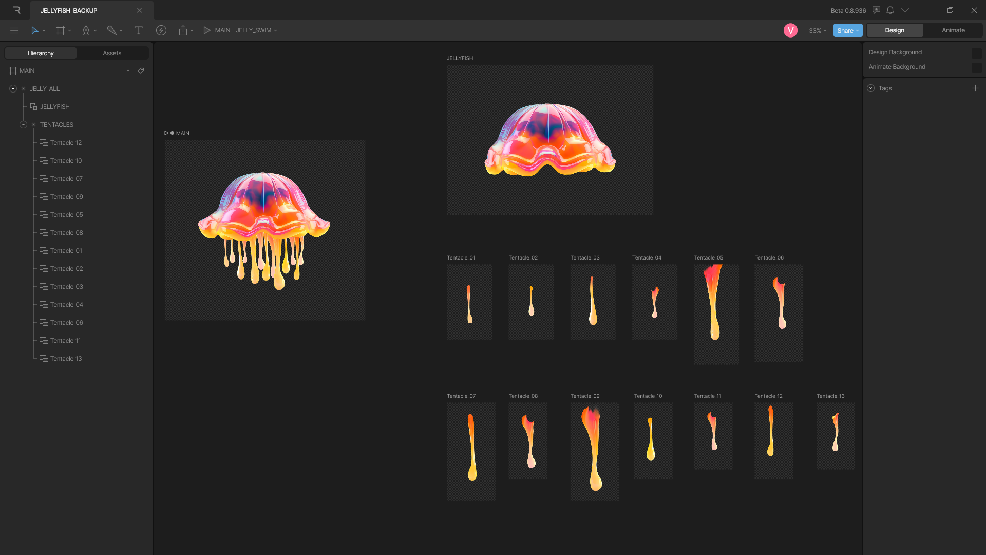Open the hamburger main menu
Screen dimensions: 986x555
pos(14,30)
